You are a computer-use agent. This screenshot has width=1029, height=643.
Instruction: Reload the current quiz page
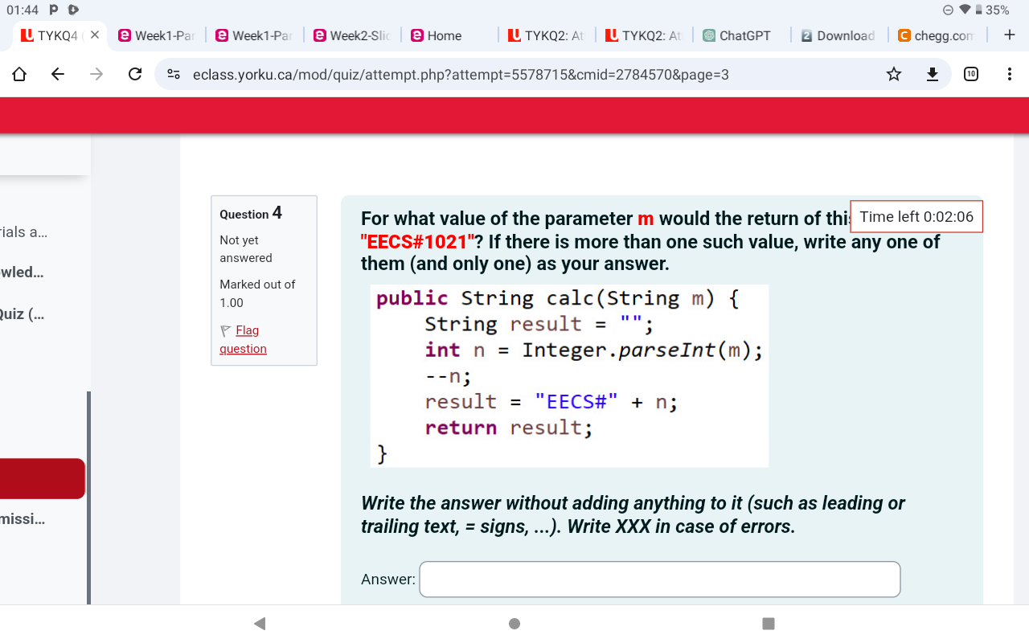pyautogui.click(x=135, y=74)
